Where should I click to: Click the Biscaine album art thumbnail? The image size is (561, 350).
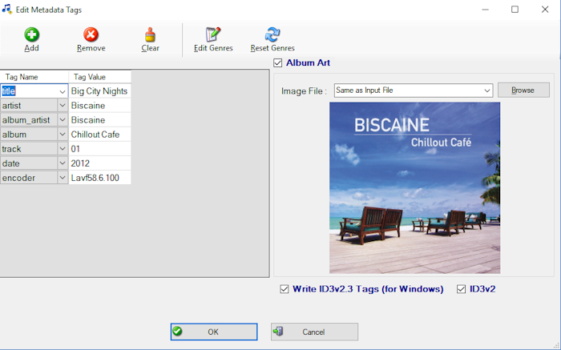(x=414, y=187)
